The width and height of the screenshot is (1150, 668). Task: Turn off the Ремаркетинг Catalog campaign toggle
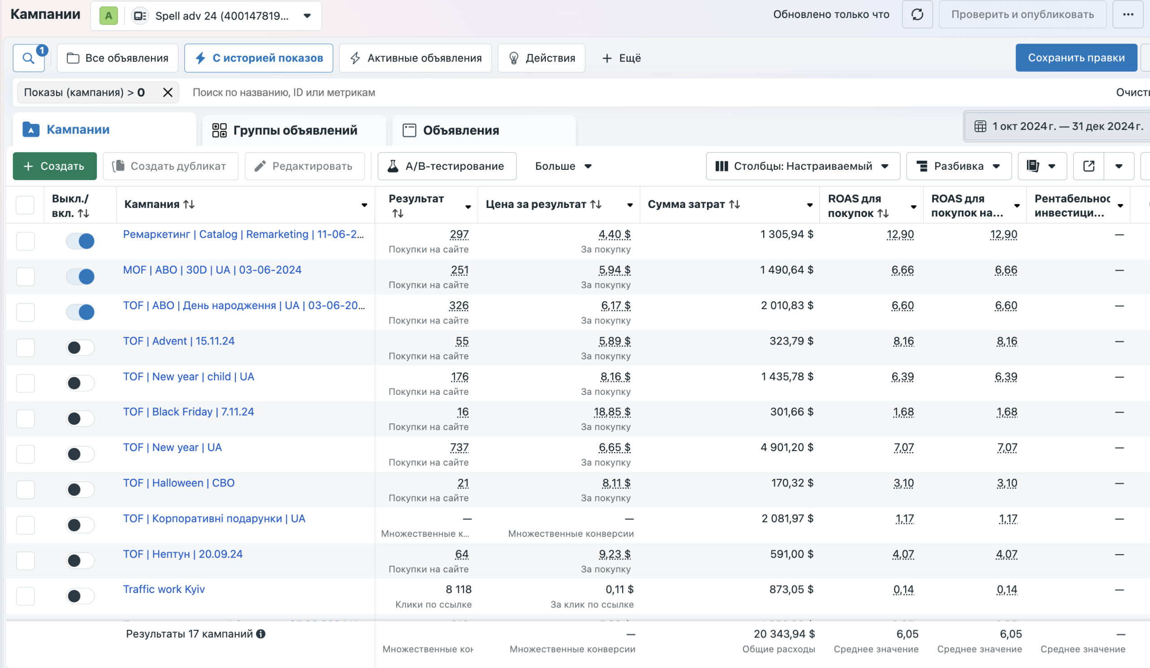point(80,241)
